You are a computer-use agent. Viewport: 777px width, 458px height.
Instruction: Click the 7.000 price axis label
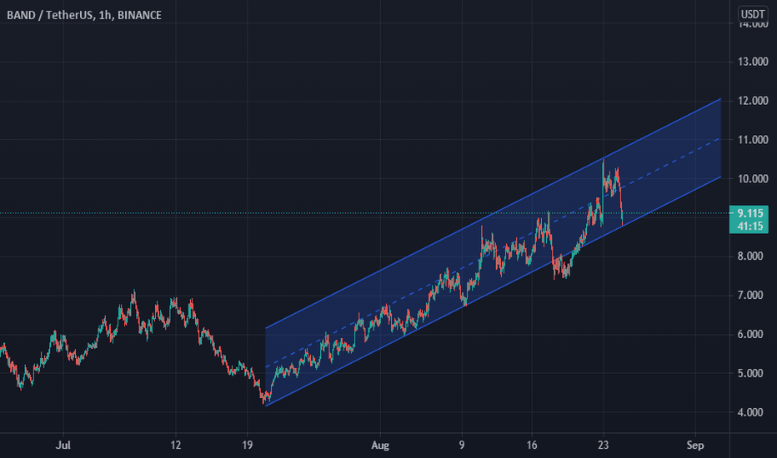coord(750,296)
